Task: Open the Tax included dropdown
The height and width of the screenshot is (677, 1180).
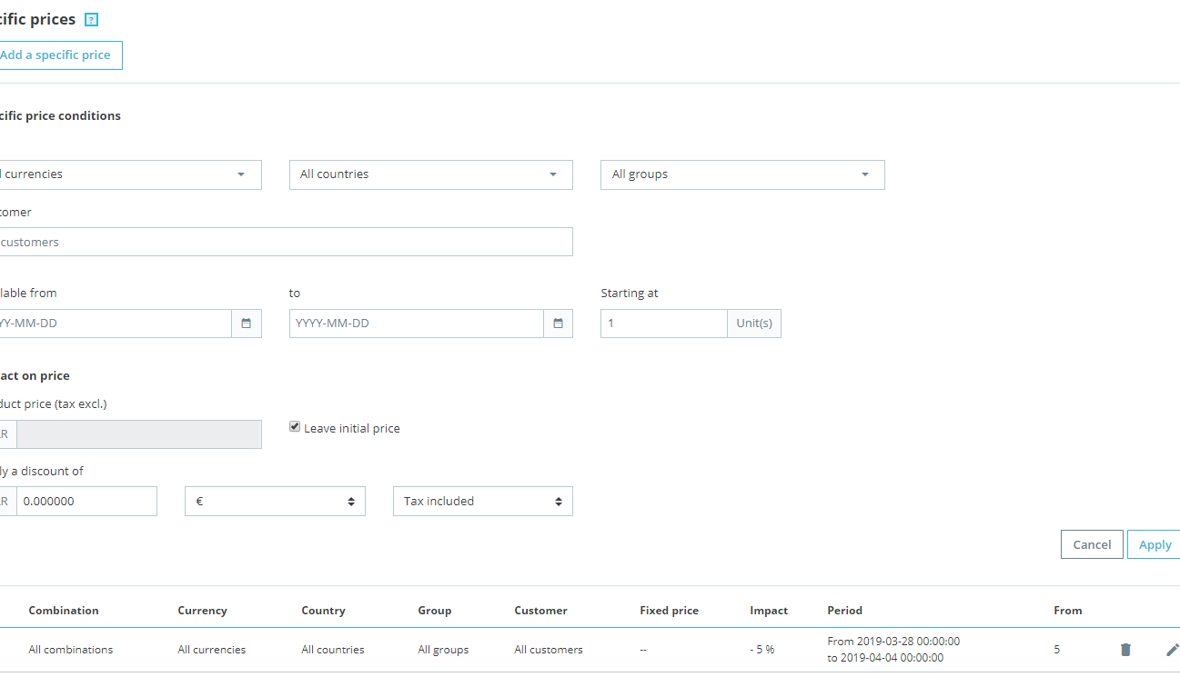Action: 483,501
